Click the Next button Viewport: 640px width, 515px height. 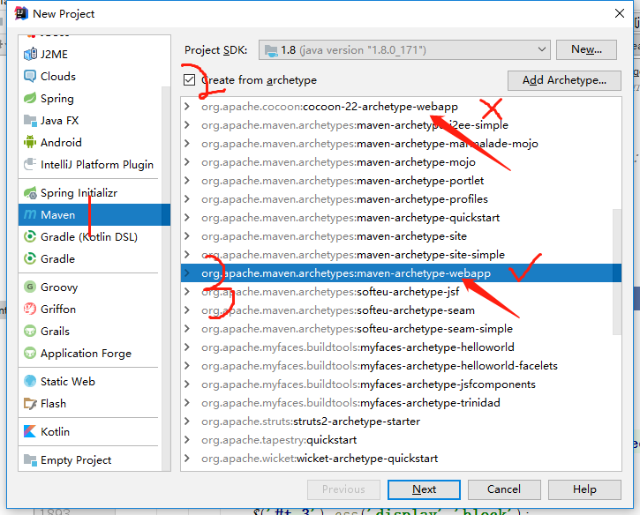pos(424,489)
